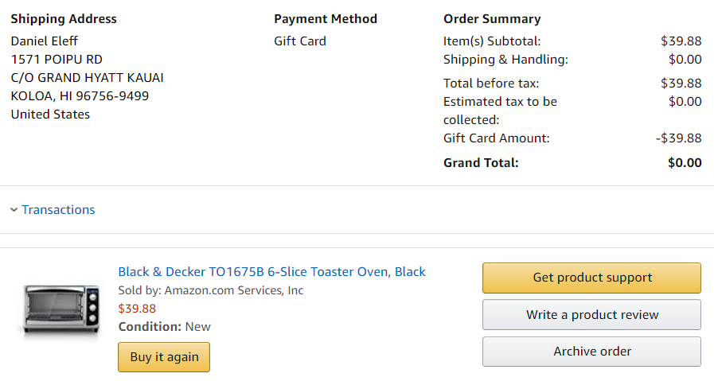
Task: Open the Transactions link
Action: 58,210
